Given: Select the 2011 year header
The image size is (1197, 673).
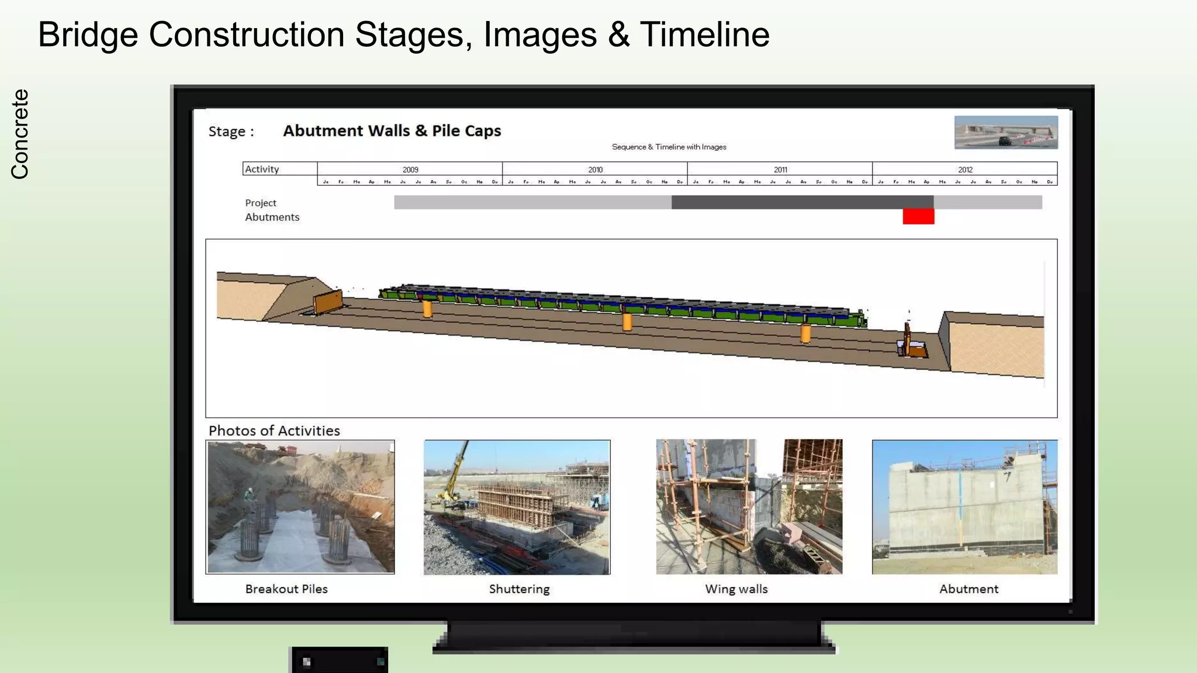Looking at the screenshot, I should click(780, 169).
